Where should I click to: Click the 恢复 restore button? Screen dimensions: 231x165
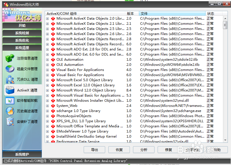click(119, 150)
